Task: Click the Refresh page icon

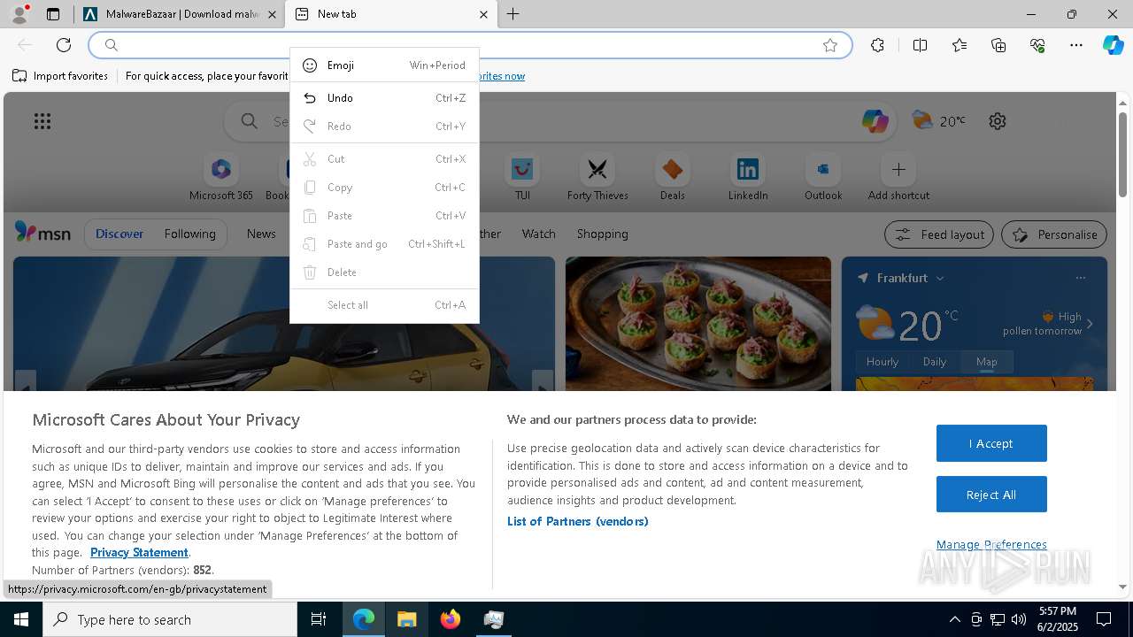Action: point(64,45)
